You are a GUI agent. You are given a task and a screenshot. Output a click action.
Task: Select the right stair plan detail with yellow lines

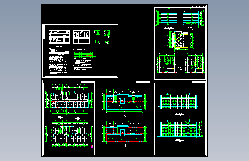click(195, 64)
